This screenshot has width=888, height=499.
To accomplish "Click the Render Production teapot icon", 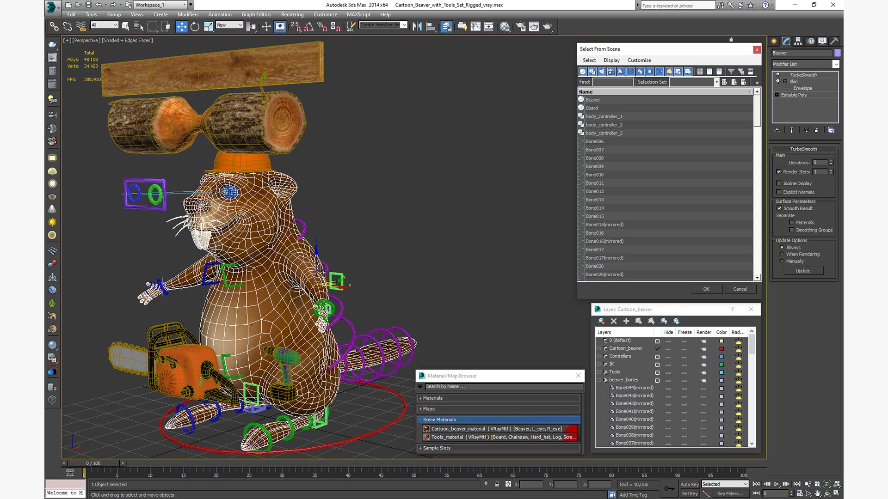I will (x=547, y=26).
